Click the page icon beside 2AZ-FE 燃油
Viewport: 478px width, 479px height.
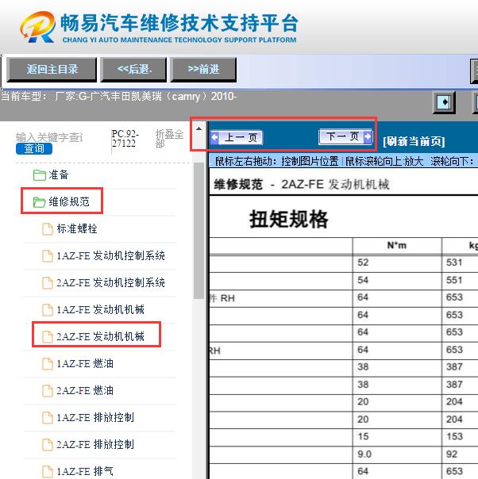pos(48,390)
